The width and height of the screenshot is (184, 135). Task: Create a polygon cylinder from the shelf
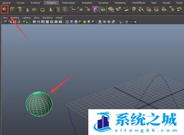click(x=20, y=9)
